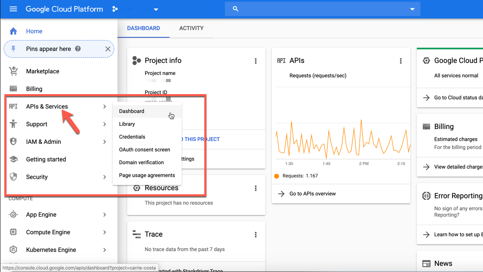This screenshot has width=483, height=272.
Task: Click the search magnifier icon
Action: click(236, 9)
